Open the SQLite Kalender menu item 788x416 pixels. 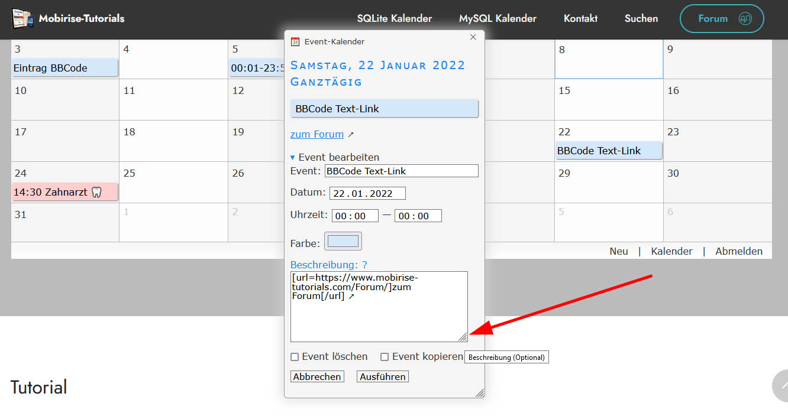[394, 18]
